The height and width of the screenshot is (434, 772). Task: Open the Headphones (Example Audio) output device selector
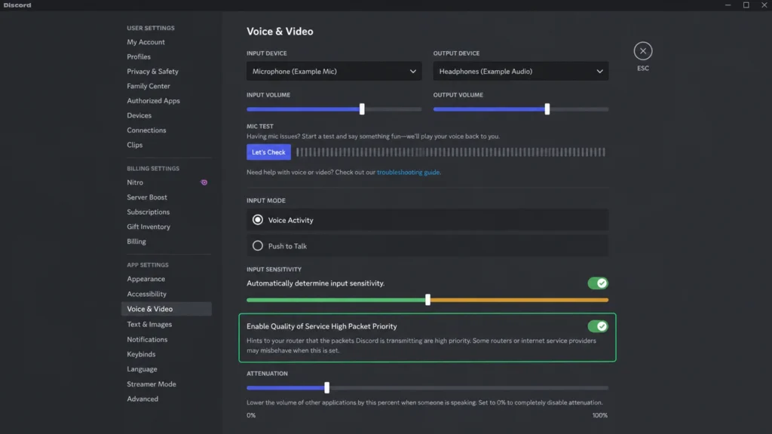(520, 72)
